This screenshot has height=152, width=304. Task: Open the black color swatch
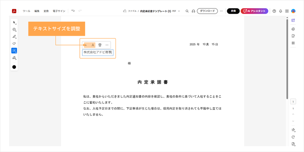coord(14,67)
